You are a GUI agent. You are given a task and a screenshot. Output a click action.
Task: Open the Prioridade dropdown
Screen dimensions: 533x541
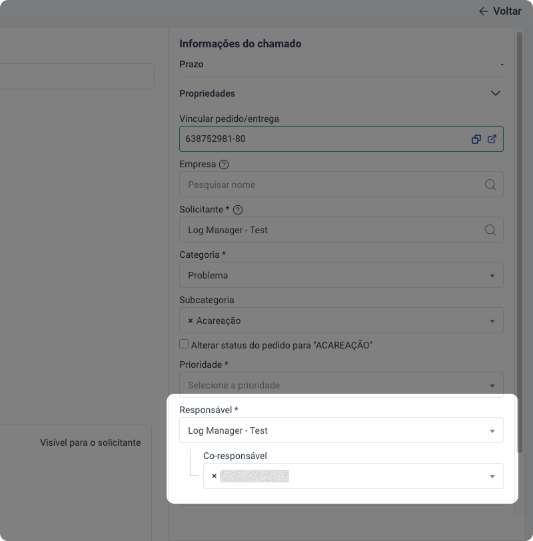pos(492,385)
